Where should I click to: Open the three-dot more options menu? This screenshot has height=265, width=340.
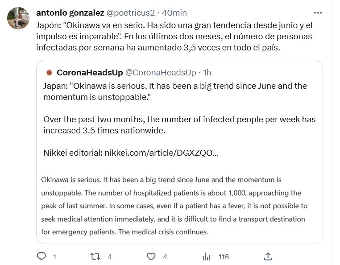tap(318, 13)
